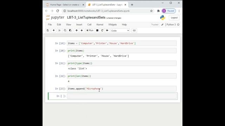Interrupt the kernel with the stop icon

(97, 30)
